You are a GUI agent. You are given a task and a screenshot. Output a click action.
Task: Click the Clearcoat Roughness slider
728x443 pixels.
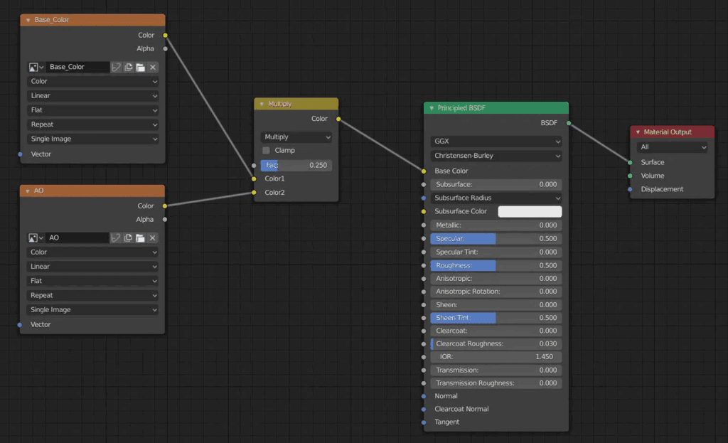tap(496, 344)
